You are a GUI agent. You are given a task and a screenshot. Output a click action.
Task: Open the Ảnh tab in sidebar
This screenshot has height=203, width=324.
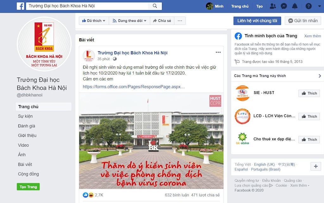point(22,155)
